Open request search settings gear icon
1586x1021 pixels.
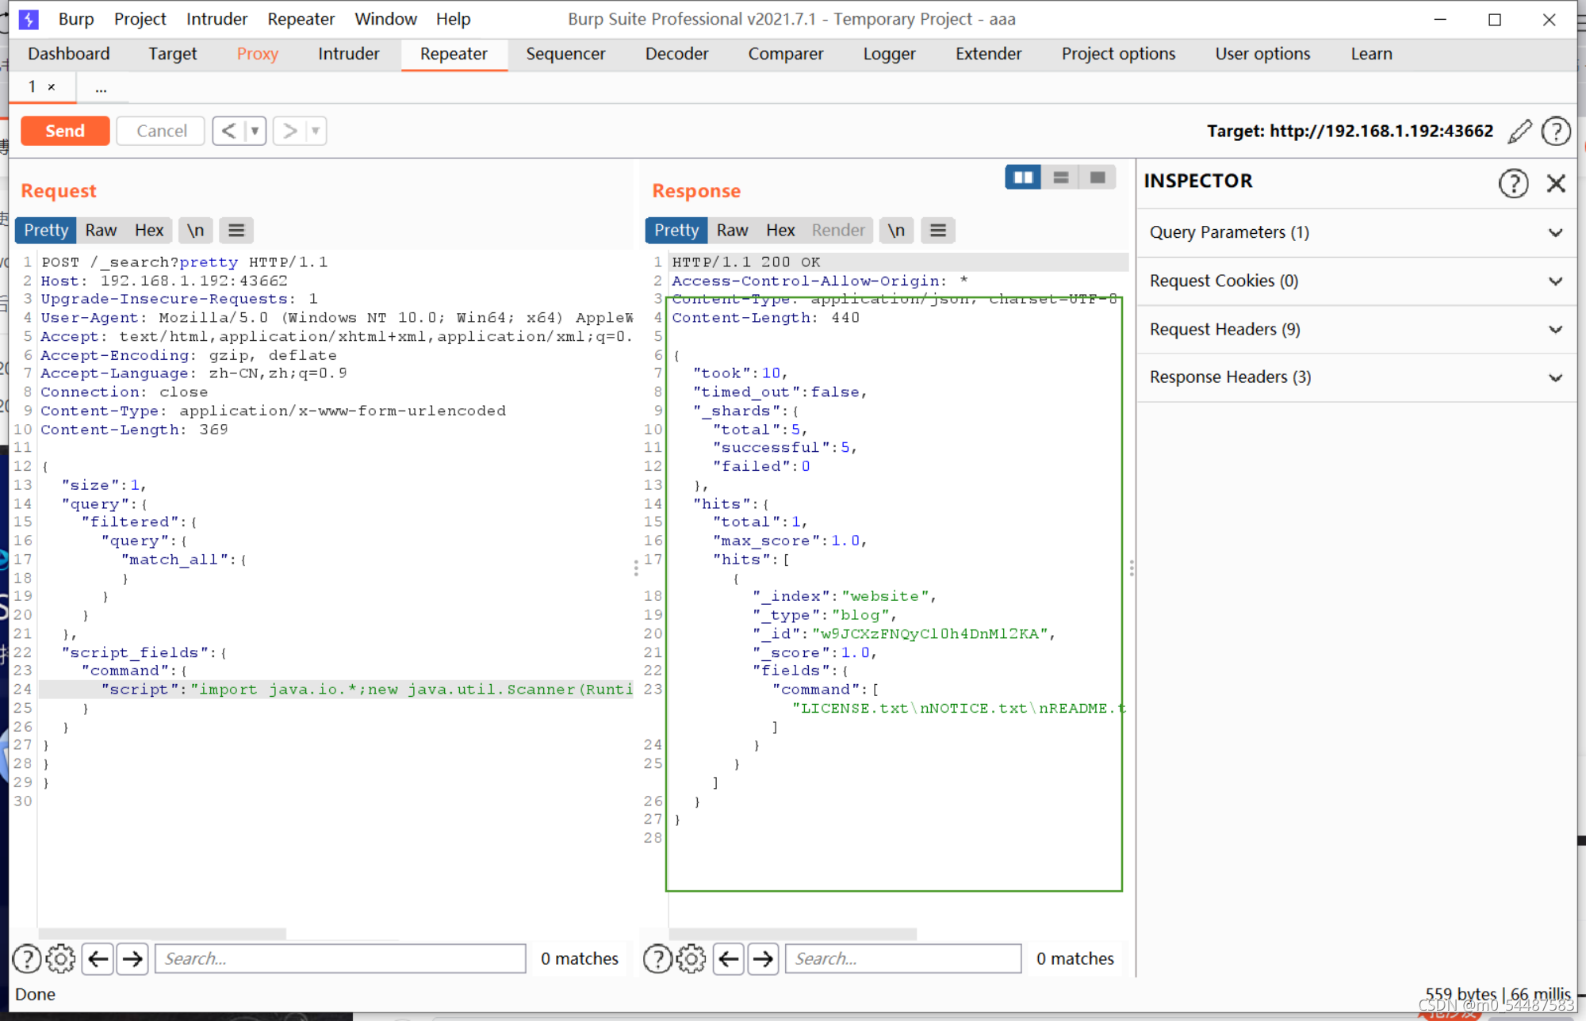pyautogui.click(x=60, y=959)
